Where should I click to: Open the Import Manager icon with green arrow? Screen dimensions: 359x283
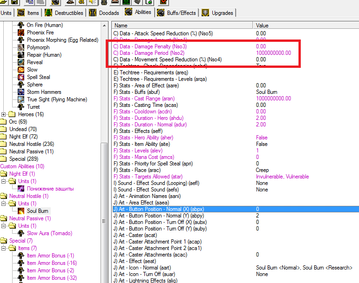tap(149, 2)
